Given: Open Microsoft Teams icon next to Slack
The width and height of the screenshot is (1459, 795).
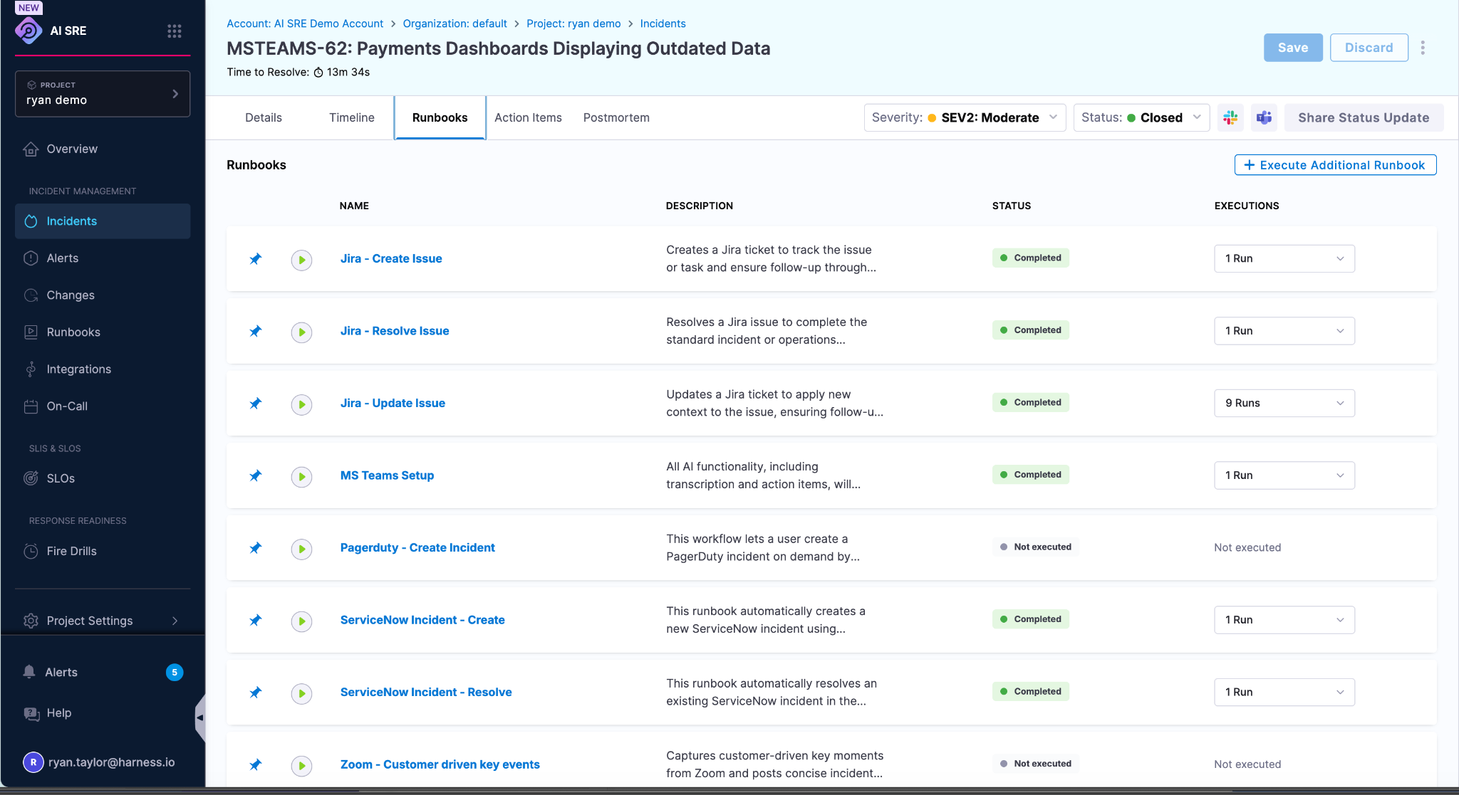Looking at the screenshot, I should (x=1264, y=117).
